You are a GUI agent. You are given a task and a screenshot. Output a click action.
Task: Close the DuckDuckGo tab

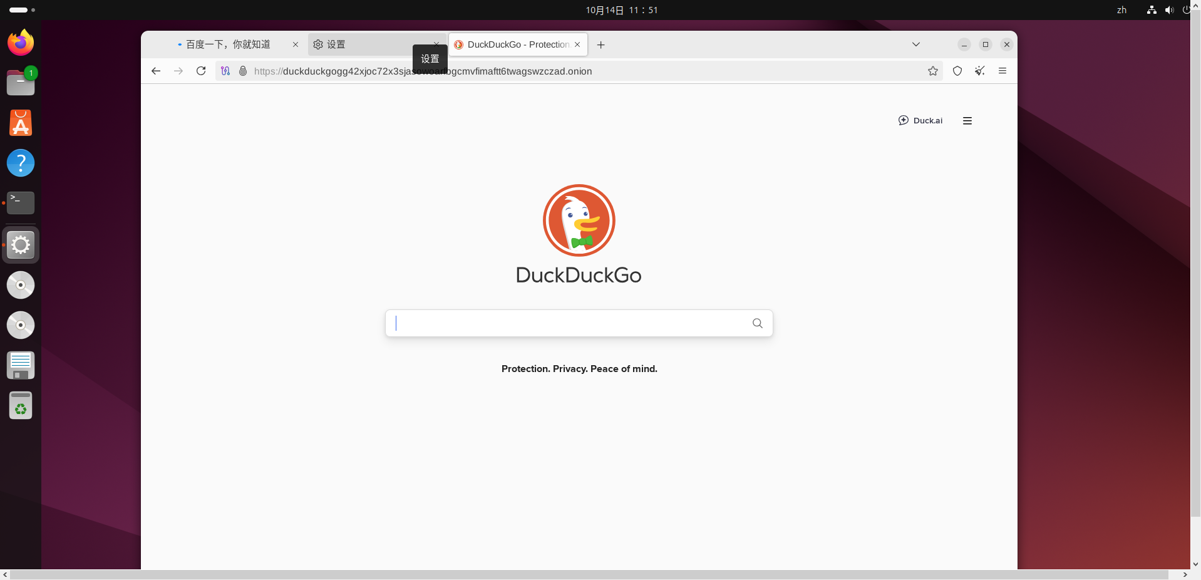pos(577,44)
